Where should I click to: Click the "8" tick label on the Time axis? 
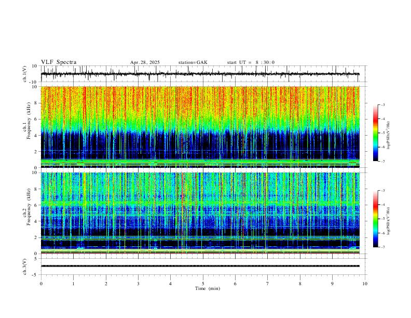[x=300, y=284]
